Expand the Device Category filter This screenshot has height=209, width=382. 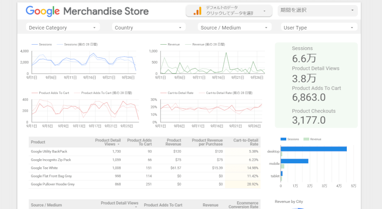[x=63, y=27]
